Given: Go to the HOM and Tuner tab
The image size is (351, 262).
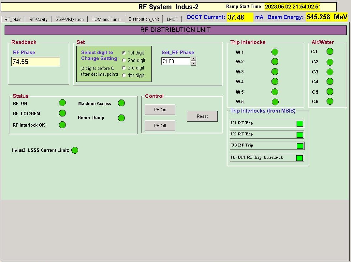Looking at the screenshot, I should tap(106, 19).
